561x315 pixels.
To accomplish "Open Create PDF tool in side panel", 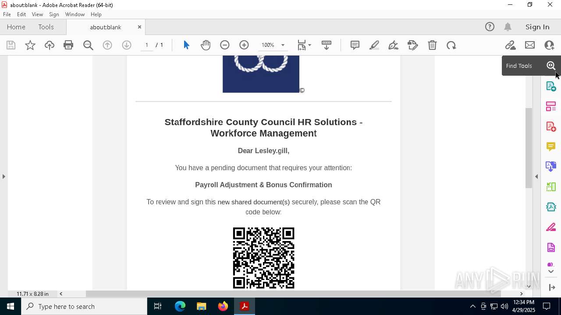I will 551,126.
